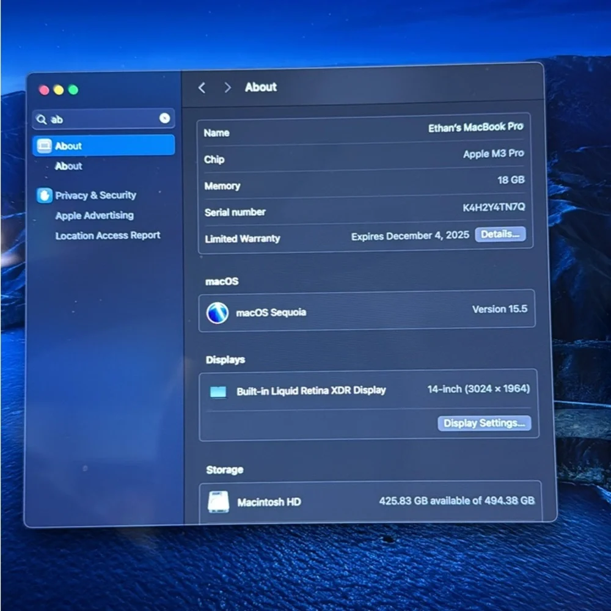The width and height of the screenshot is (611, 611).
Task: Click the 14-inch (3024 × 1964) resolution text
Action: point(478,389)
